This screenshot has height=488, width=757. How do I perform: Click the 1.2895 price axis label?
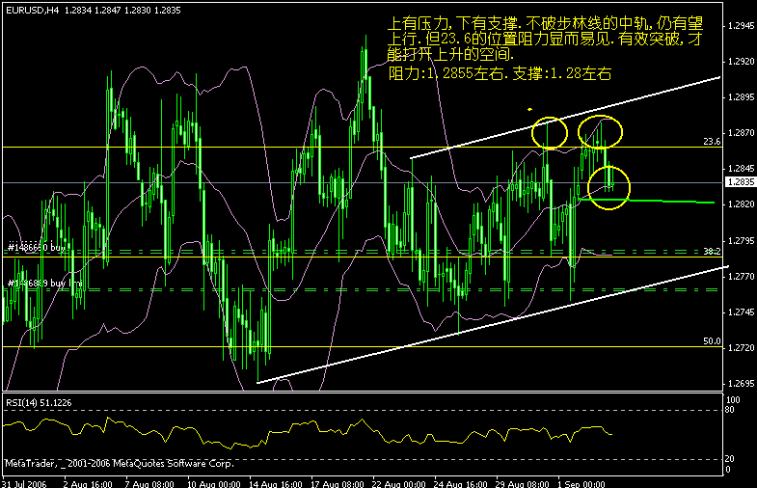(741, 97)
